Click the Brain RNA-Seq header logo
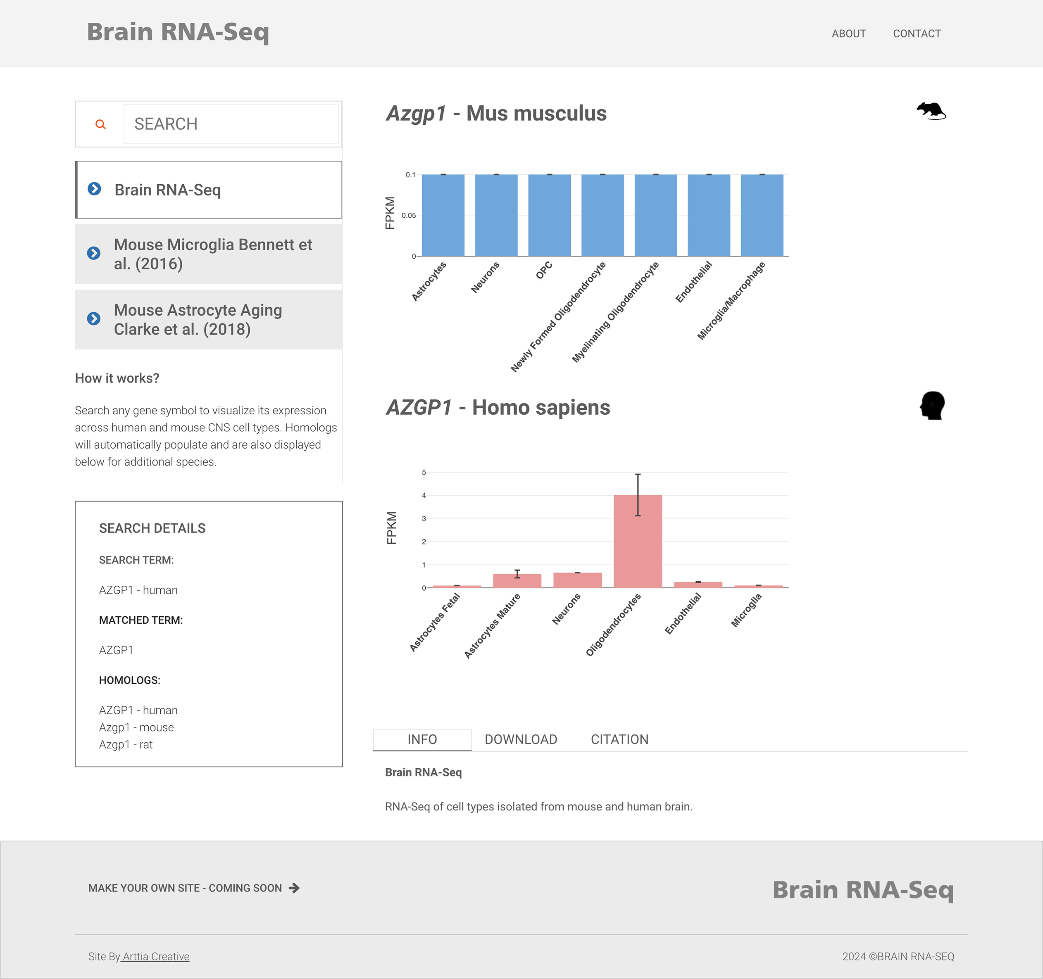Image resolution: width=1043 pixels, height=979 pixels. pyautogui.click(x=178, y=32)
